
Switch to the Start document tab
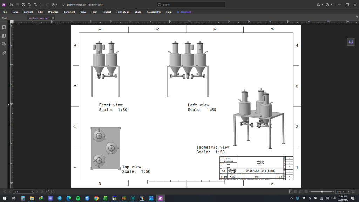click(14, 18)
